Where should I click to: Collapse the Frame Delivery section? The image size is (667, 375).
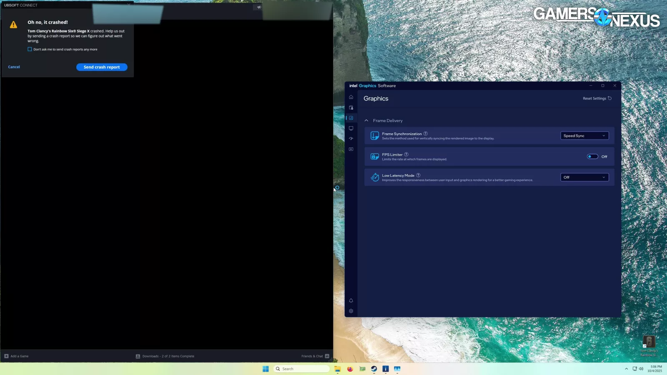(366, 121)
